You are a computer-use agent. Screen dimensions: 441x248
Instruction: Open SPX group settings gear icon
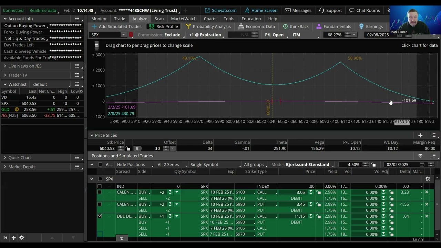click(x=428, y=179)
